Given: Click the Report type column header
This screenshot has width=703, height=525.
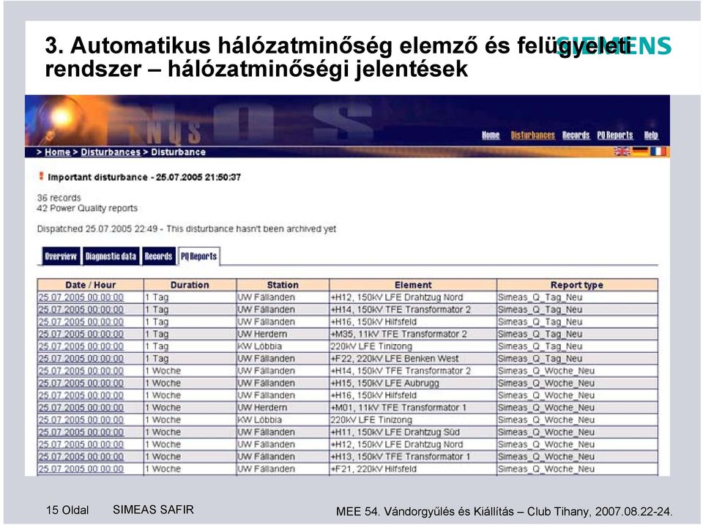Looking at the screenshot, I should click(577, 285).
